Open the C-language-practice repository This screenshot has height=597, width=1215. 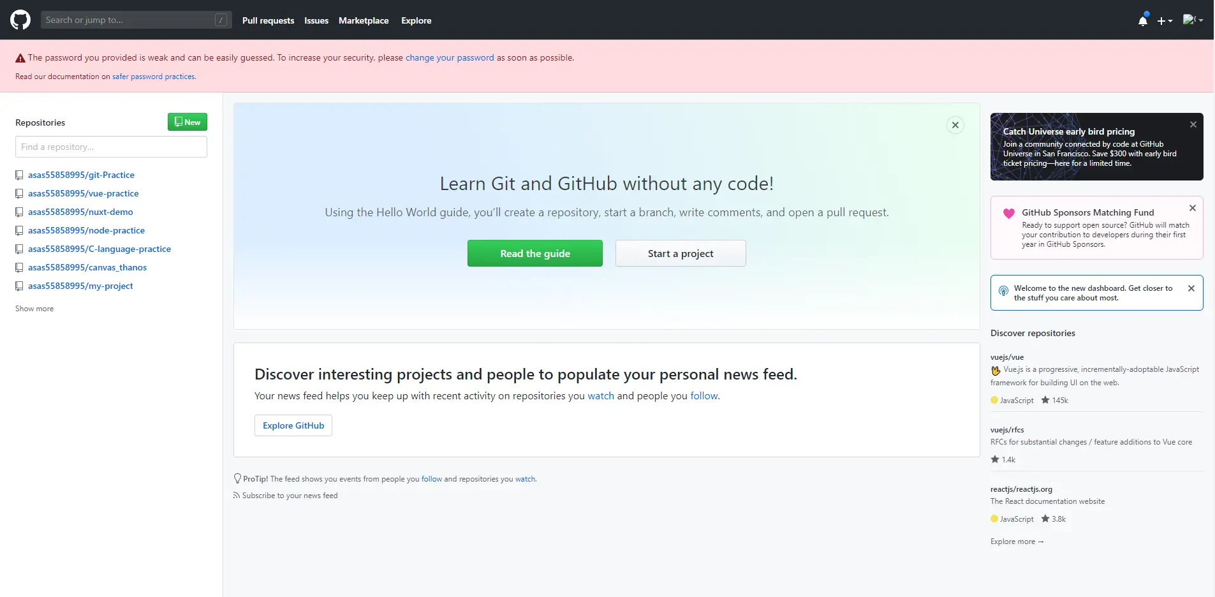point(99,249)
